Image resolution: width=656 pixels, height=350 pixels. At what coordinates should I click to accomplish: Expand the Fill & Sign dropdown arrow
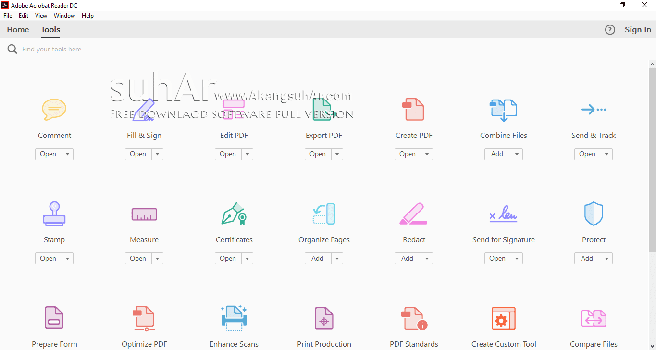coord(157,154)
